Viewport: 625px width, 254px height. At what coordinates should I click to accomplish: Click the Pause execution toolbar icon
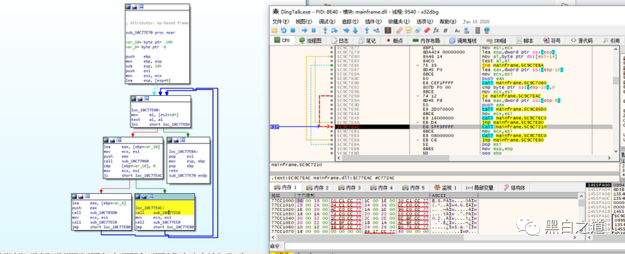coord(314,30)
